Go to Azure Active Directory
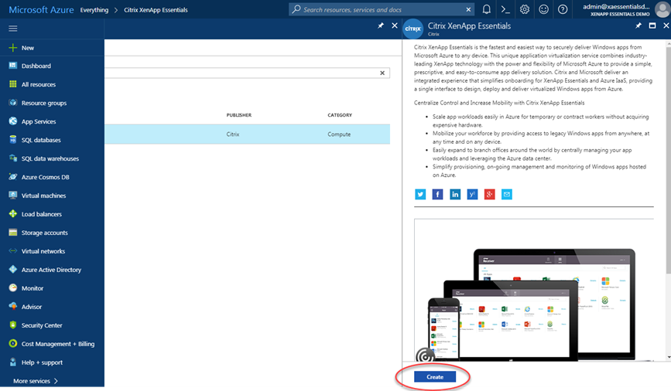 (x=51, y=270)
